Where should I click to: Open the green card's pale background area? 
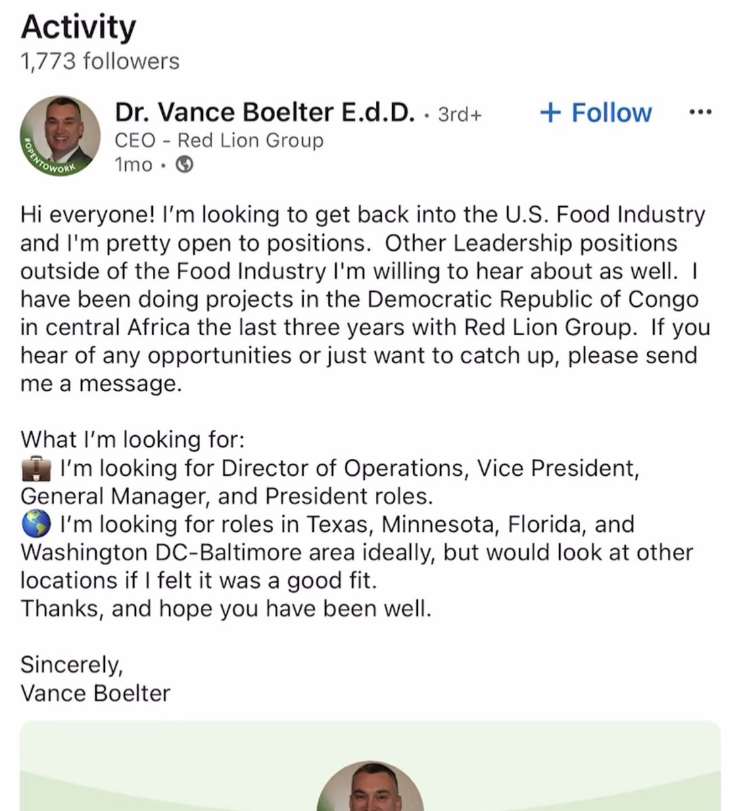[x=169, y=770]
